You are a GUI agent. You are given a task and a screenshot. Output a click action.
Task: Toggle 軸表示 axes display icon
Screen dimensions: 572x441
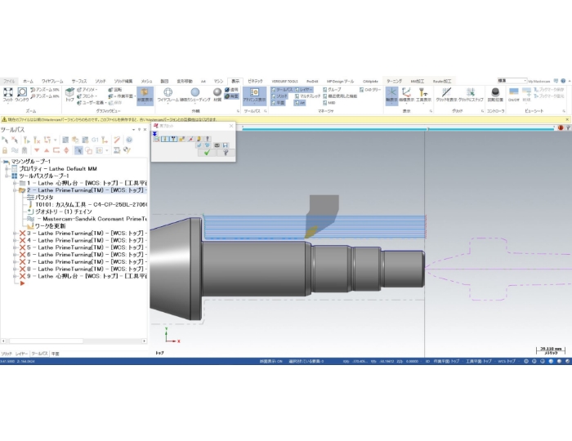coord(391,96)
